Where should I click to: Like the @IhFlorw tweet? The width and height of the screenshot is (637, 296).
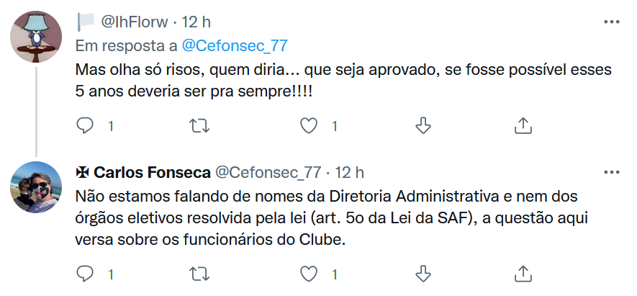click(309, 126)
